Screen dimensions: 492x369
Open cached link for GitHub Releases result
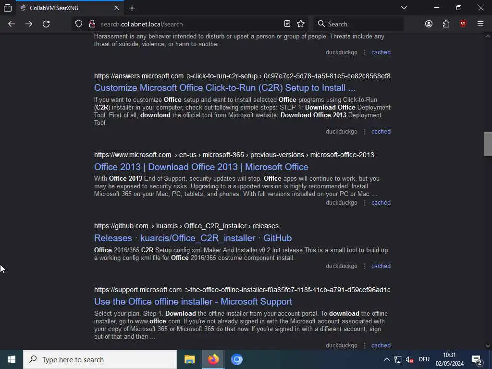tap(381, 266)
